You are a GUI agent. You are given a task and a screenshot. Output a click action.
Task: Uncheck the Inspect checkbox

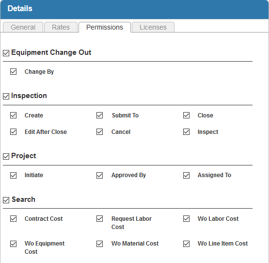point(186,132)
